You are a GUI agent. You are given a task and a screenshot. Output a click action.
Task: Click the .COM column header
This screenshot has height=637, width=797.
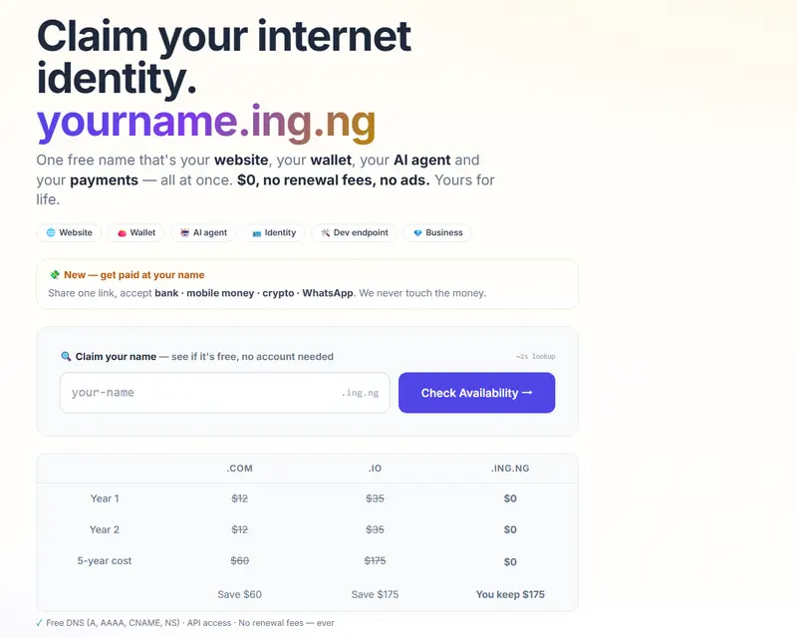pyautogui.click(x=239, y=469)
